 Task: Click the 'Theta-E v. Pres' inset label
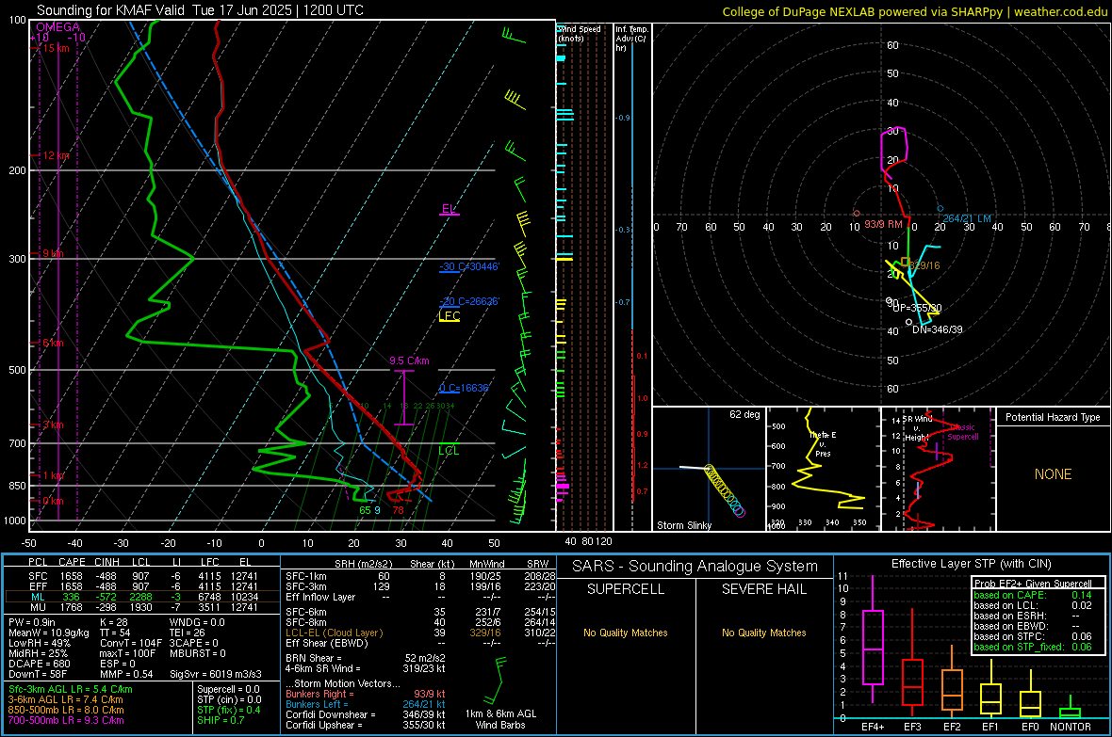823,443
